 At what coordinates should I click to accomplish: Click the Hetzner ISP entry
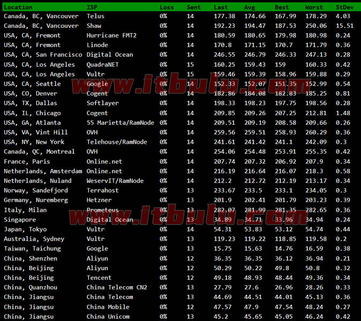tap(99, 200)
